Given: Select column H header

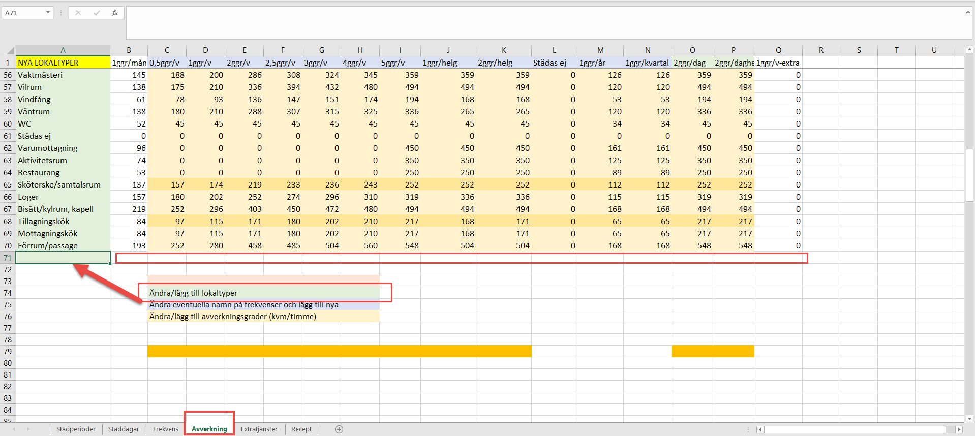Looking at the screenshot, I should pos(360,50).
